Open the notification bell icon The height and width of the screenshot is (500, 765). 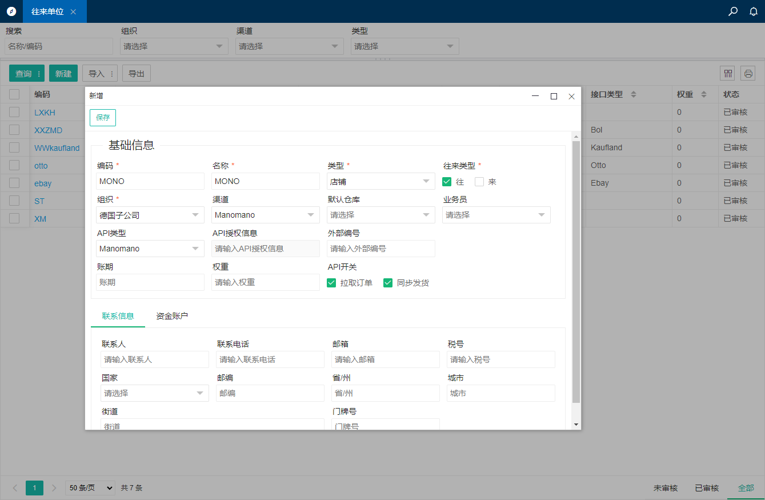click(x=754, y=11)
